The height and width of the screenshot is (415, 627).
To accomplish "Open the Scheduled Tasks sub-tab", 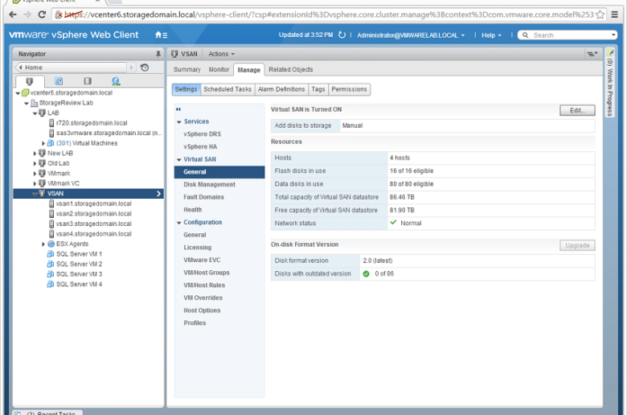I will (x=227, y=89).
